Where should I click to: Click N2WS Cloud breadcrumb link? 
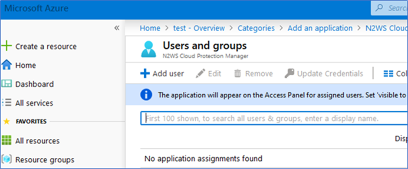click(x=386, y=28)
